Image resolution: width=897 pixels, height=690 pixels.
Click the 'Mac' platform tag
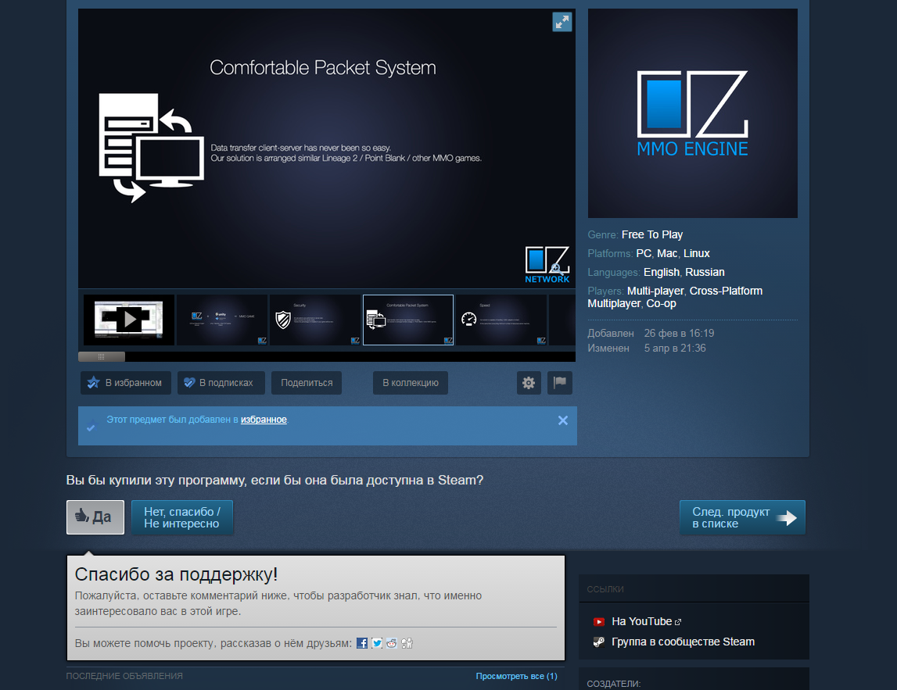click(x=667, y=254)
